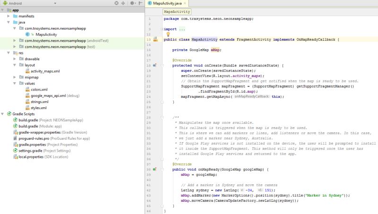Expand the mipmap folder
This screenshot has height=214, width=378.
point(15,77)
